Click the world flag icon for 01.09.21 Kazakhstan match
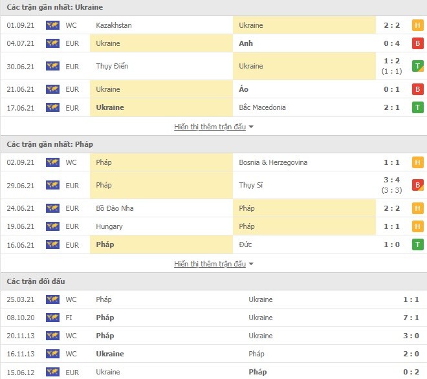 [x=52, y=25]
